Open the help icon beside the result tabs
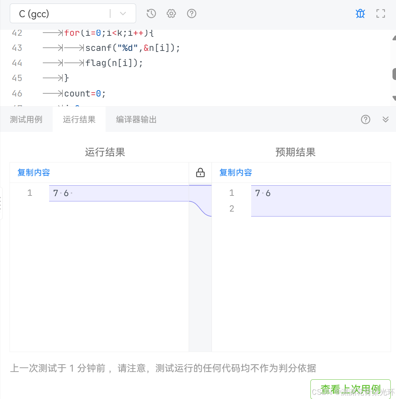396x399 pixels. point(365,119)
